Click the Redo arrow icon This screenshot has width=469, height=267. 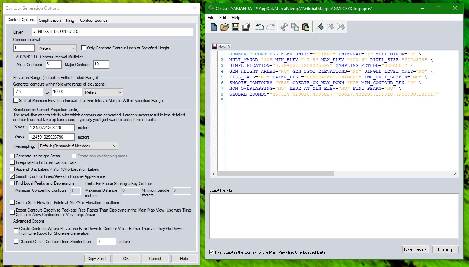tap(271, 27)
